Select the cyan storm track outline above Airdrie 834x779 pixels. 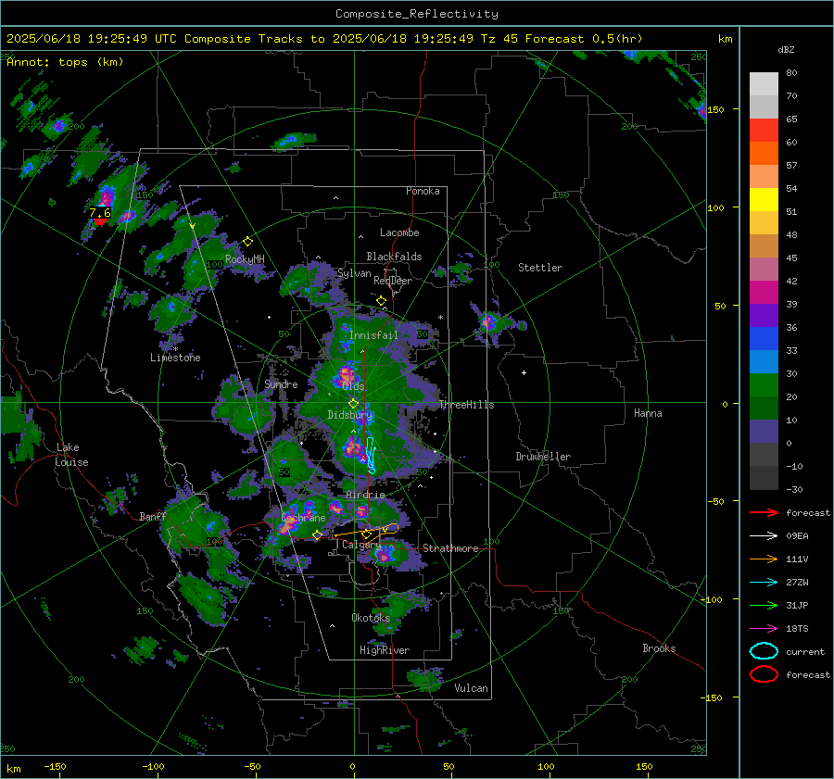(371, 455)
